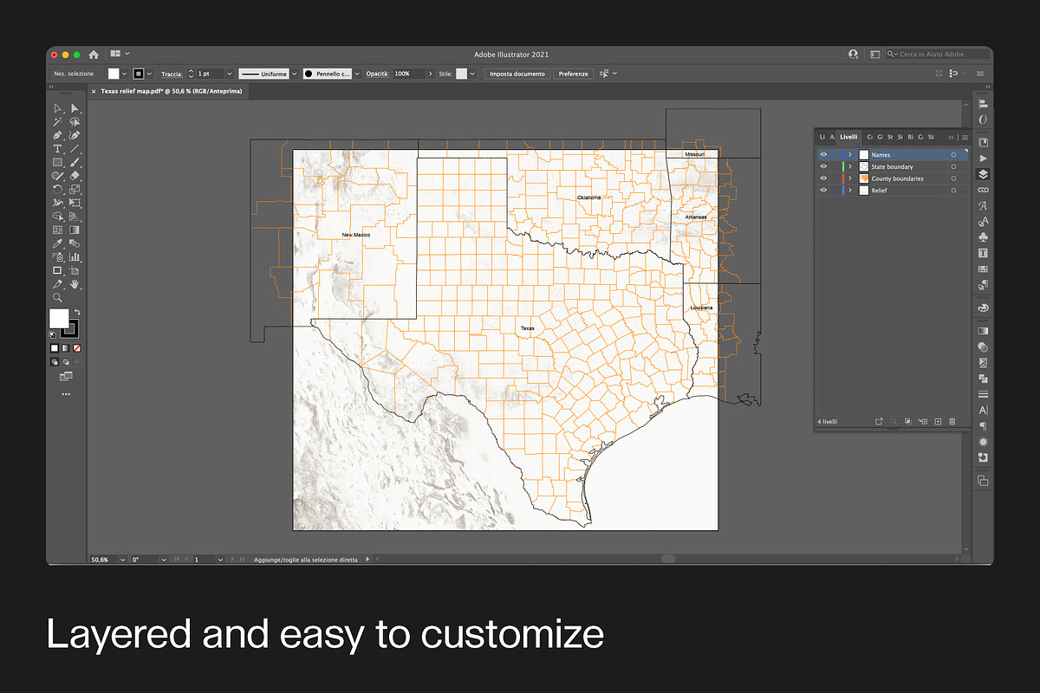Select the Eraser tool
This screenshot has width=1040, height=693.
click(75, 176)
